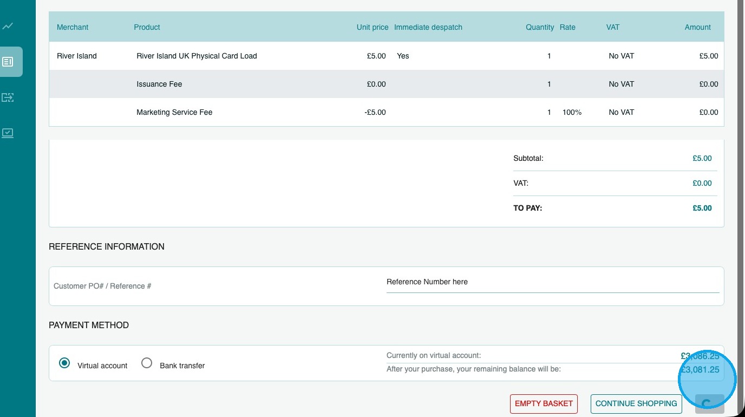Click the Empty Basket button

tap(544, 403)
